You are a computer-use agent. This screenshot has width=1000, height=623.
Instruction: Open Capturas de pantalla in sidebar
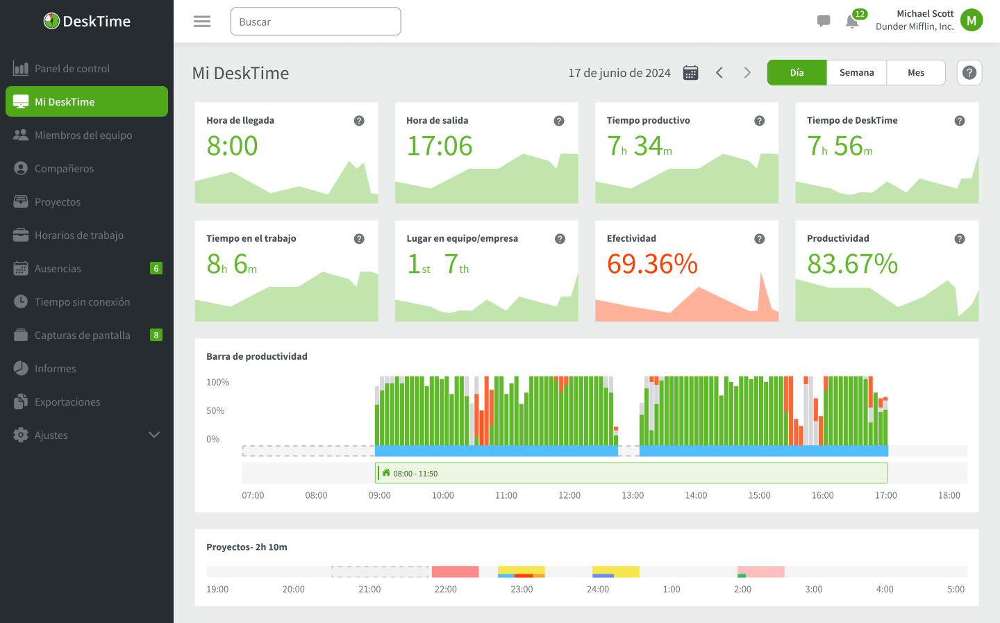tap(82, 335)
